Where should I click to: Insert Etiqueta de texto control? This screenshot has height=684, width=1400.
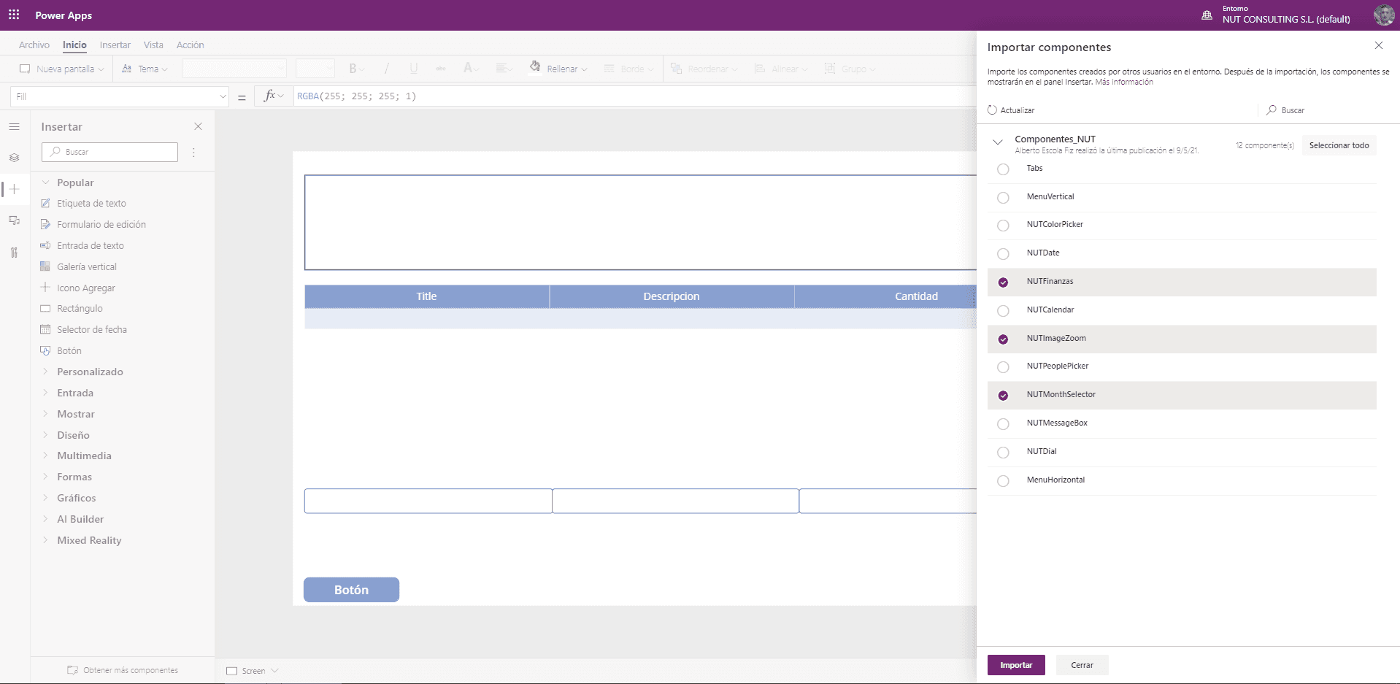point(91,203)
